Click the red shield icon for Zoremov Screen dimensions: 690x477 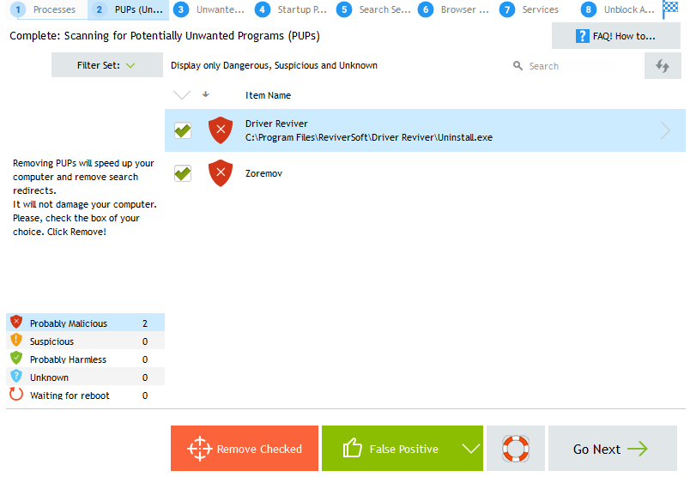pyautogui.click(x=221, y=173)
